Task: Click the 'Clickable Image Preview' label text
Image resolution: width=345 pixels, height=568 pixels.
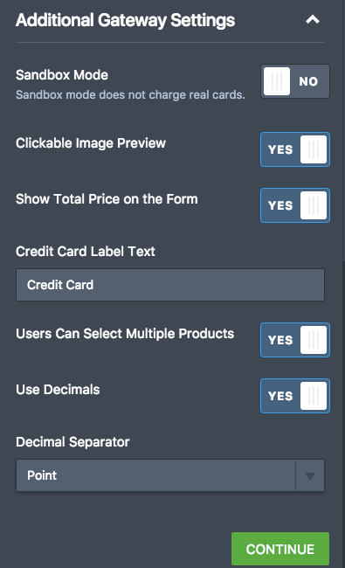Action: (x=91, y=143)
